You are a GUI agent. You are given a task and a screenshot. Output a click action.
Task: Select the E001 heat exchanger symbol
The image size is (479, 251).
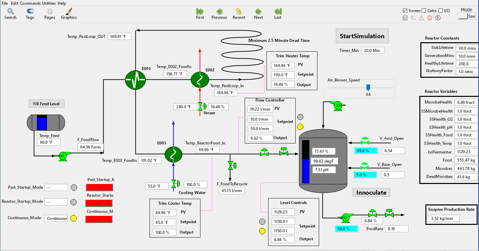click(x=135, y=80)
